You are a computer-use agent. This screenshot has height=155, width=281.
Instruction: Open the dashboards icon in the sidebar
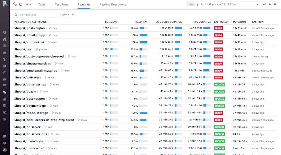pyautogui.click(x=5, y=46)
